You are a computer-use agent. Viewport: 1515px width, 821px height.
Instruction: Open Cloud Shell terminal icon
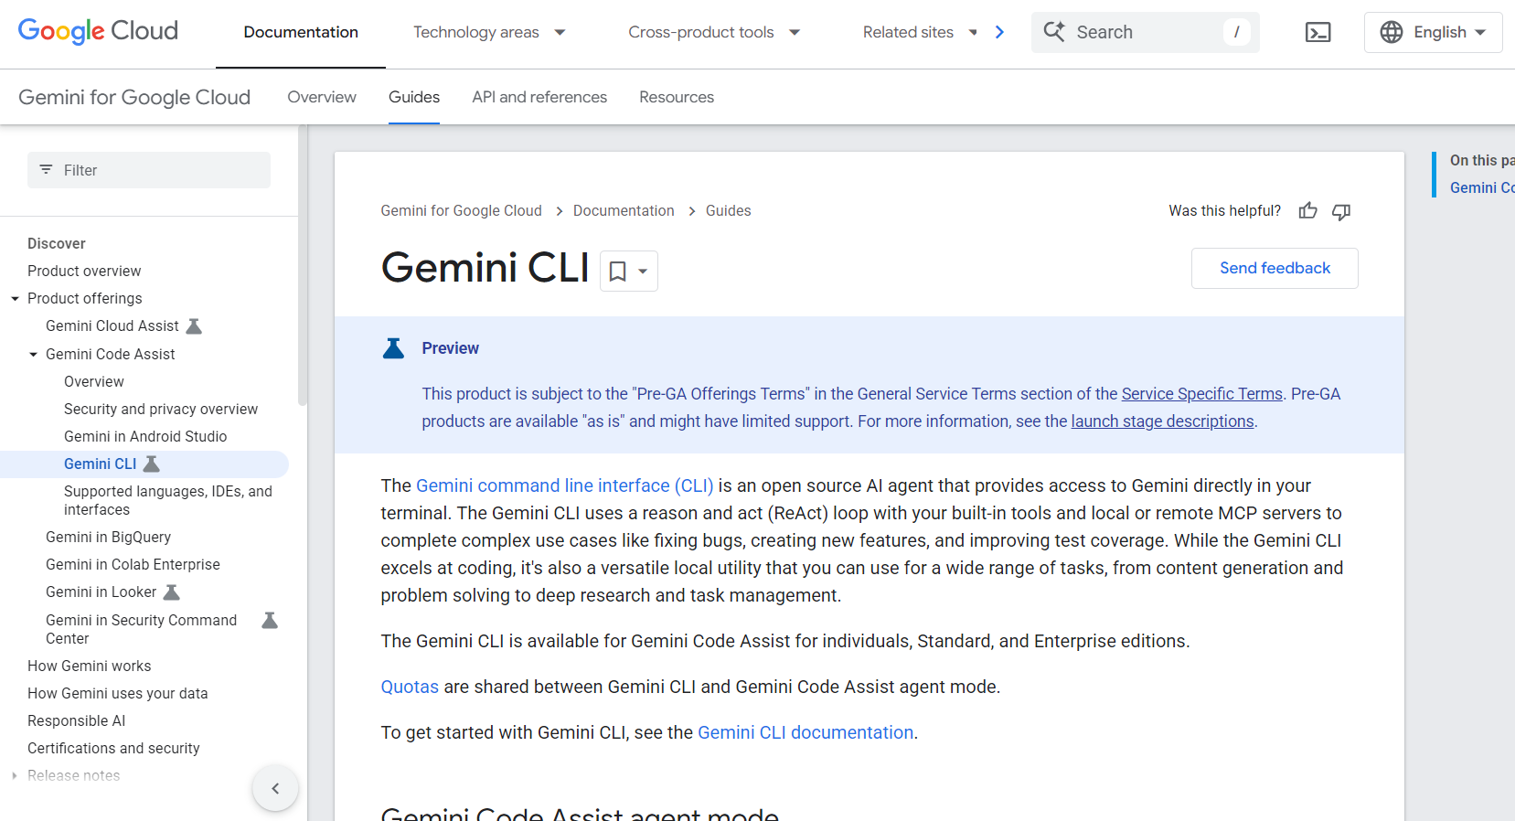[1318, 33]
